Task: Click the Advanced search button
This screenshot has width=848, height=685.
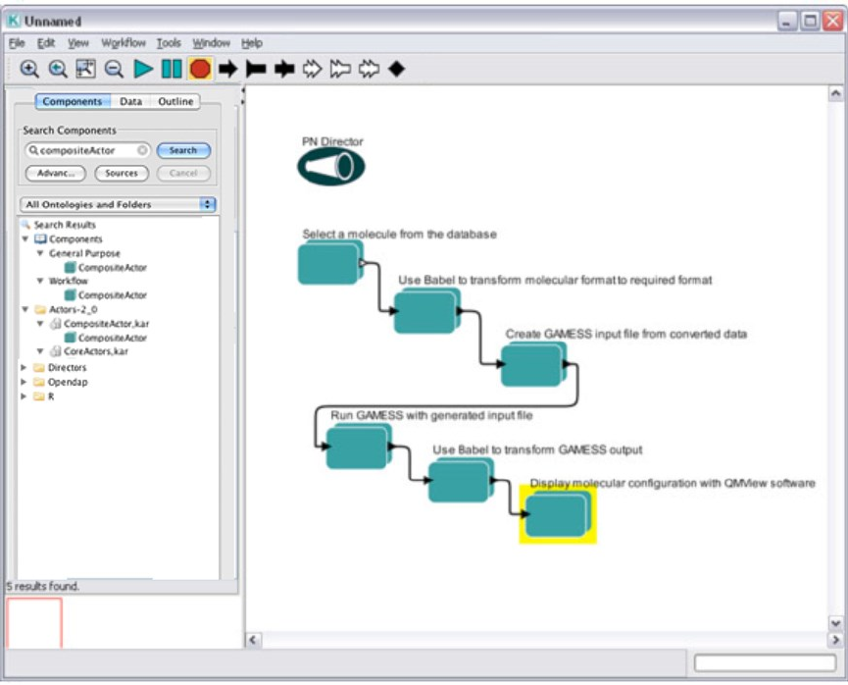Action: (x=56, y=174)
